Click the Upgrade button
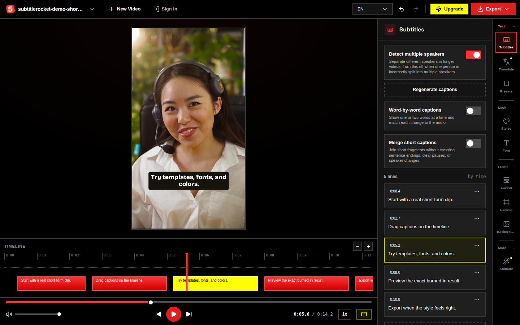 coord(449,9)
